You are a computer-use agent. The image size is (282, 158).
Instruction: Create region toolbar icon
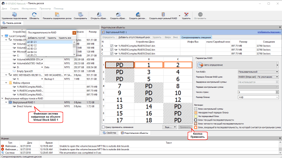138,14
